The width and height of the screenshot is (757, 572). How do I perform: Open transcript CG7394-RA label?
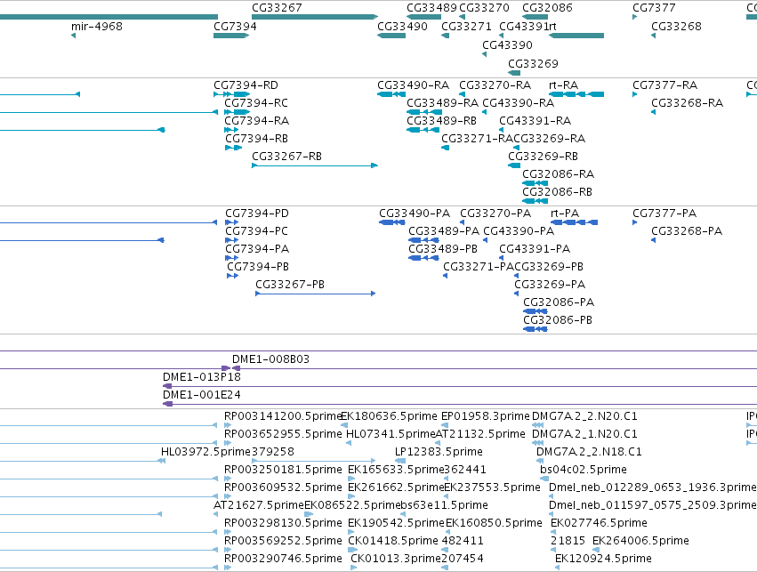coord(257,121)
